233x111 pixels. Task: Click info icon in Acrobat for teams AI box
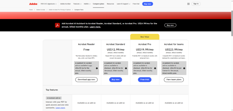pyautogui.click(x=184, y=68)
